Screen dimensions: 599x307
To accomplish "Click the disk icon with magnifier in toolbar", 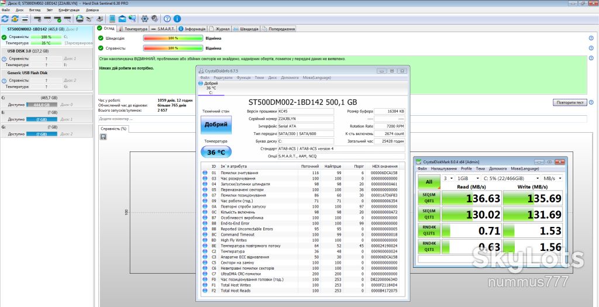I will 68,19.
